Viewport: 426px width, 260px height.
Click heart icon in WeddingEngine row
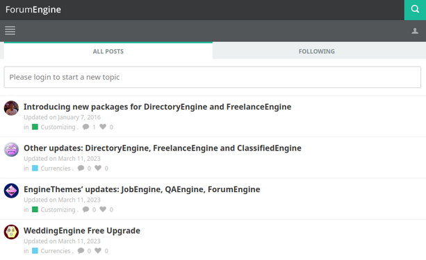(x=98, y=250)
